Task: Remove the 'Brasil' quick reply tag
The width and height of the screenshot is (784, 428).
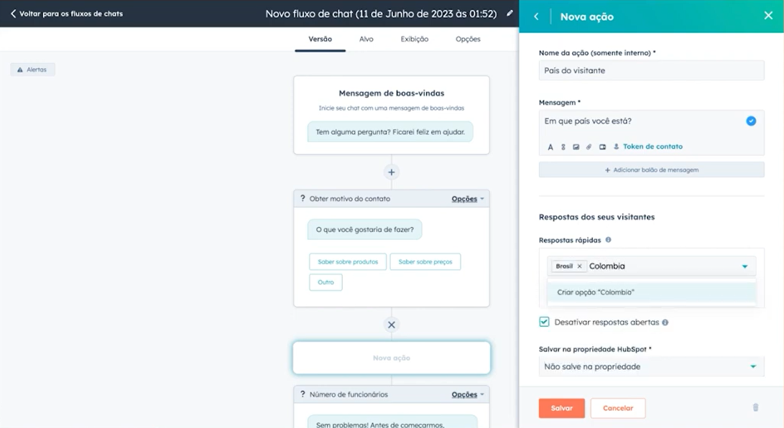Action: pos(581,266)
